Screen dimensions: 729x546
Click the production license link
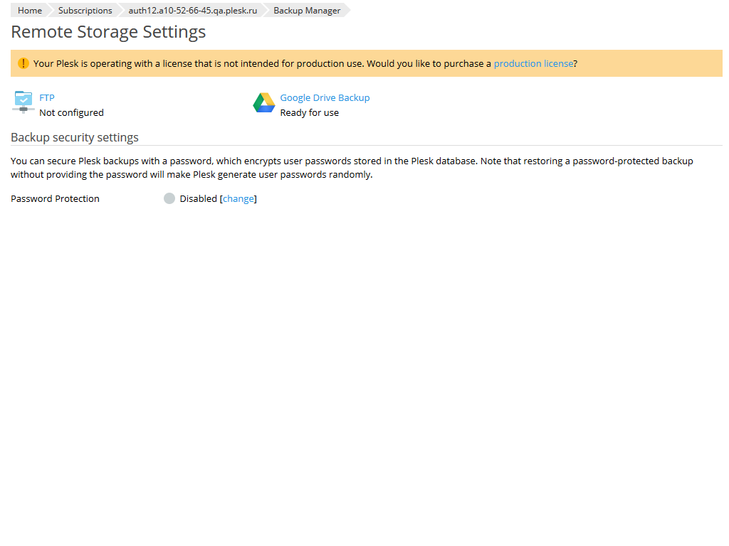tap(533, 63)
